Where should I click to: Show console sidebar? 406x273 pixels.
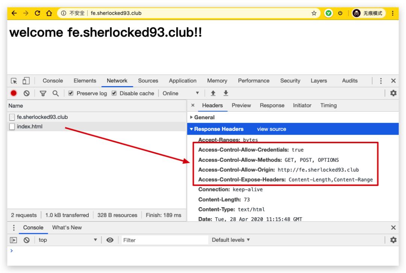pos(14,240)
